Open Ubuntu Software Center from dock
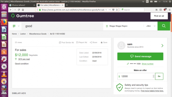The height and width of the screenshot is (97, 172). (4, 52)
